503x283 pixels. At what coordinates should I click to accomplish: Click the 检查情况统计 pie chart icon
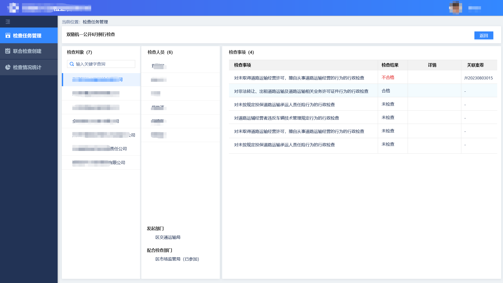pos(8,67)
